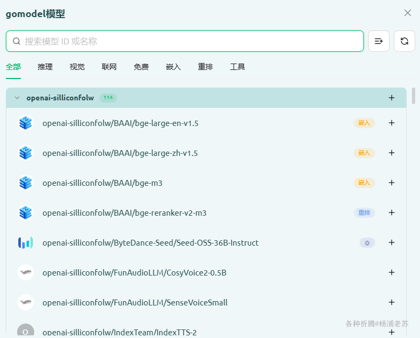Select openai-silliconfolw/BAAI/bge-large-zh-v1.5 text
Viewport: 420px width, 338px height.
120,153
